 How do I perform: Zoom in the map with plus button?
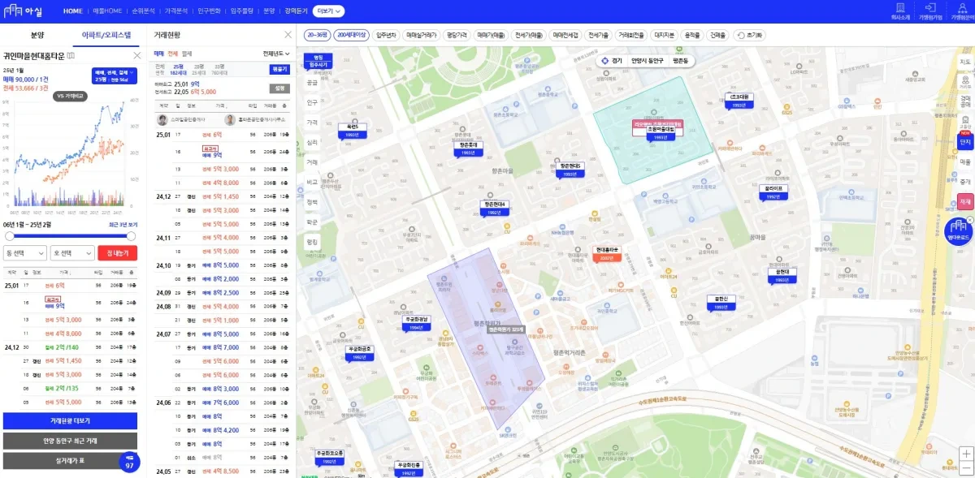[x=964, y=454]
